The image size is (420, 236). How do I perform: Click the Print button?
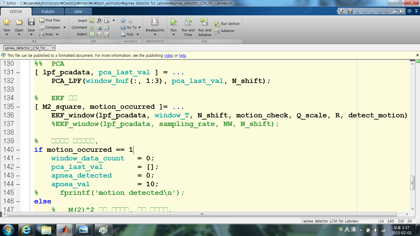[x=46, y=34]
